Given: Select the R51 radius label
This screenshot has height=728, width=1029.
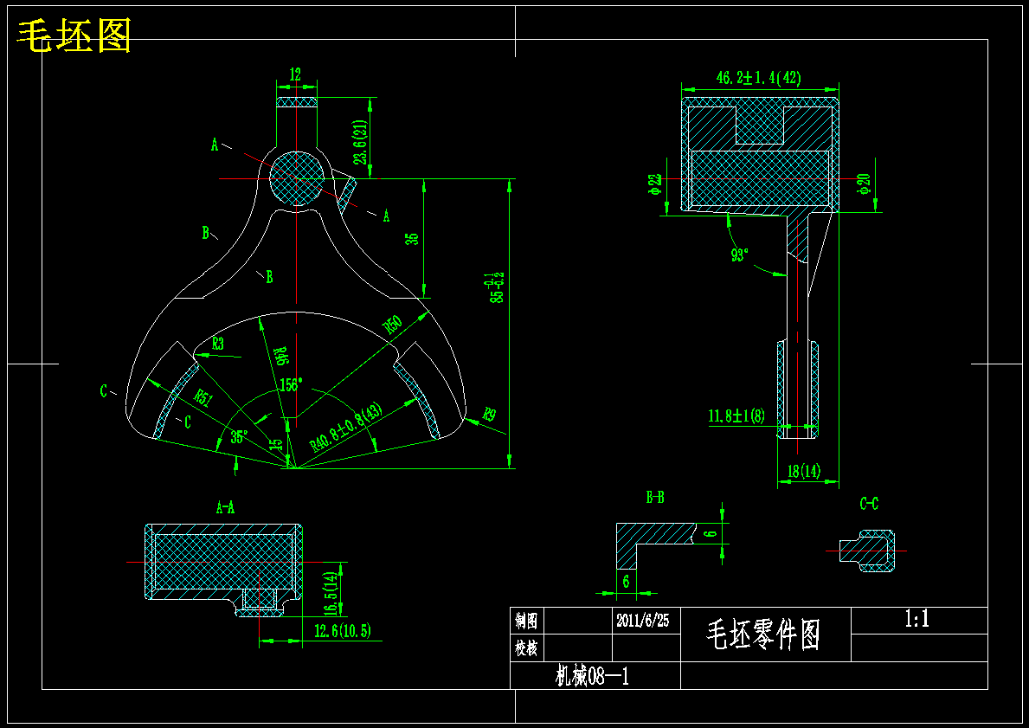Looking at the screenshot, I should [203, 398].
